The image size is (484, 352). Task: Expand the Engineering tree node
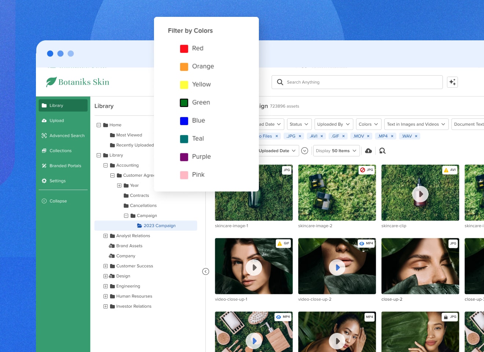click(106, 286)
